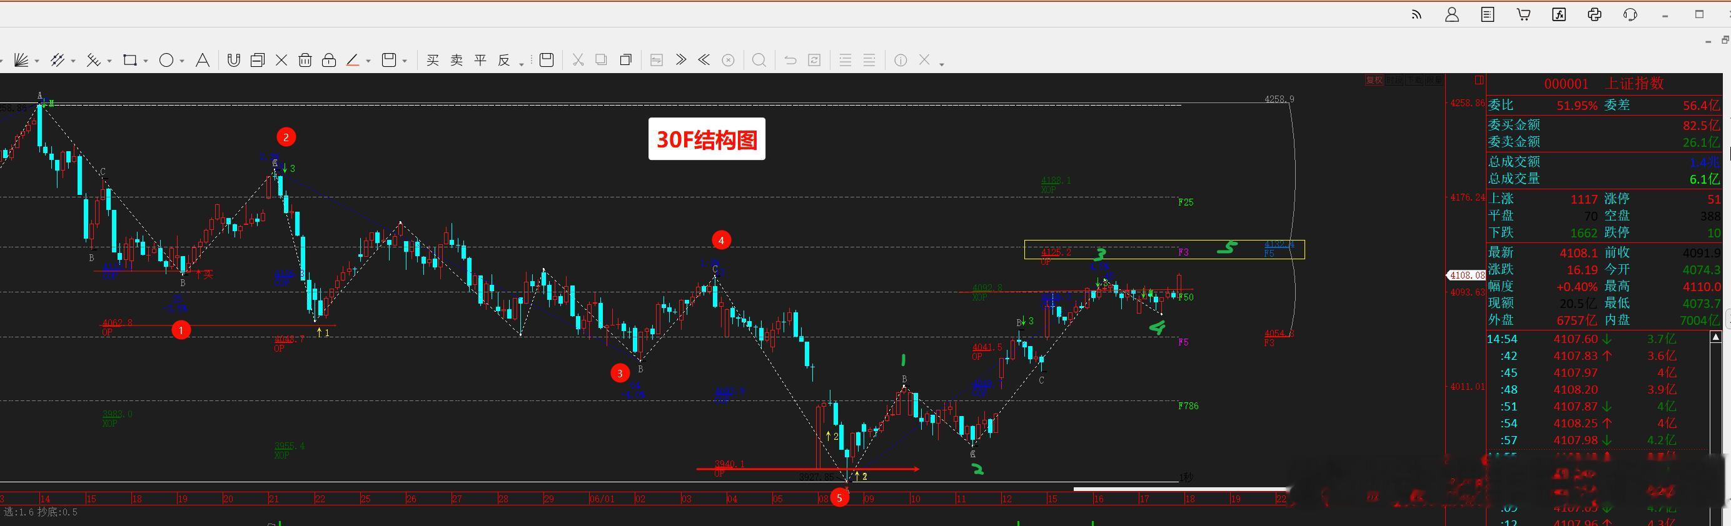This screenshot has height=526, width=1731.
Task: Open circle tool dropdown arrow
Action: coord(182,62)
